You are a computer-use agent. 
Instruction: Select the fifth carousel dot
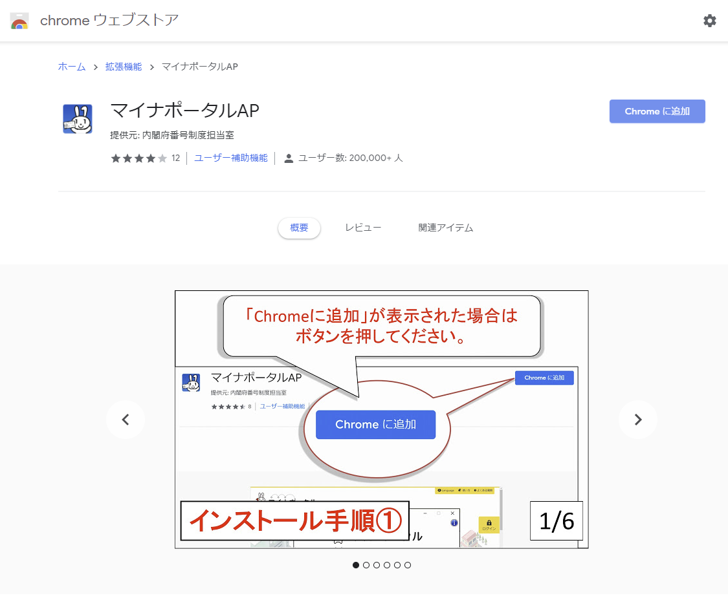[x=397, y=565]
